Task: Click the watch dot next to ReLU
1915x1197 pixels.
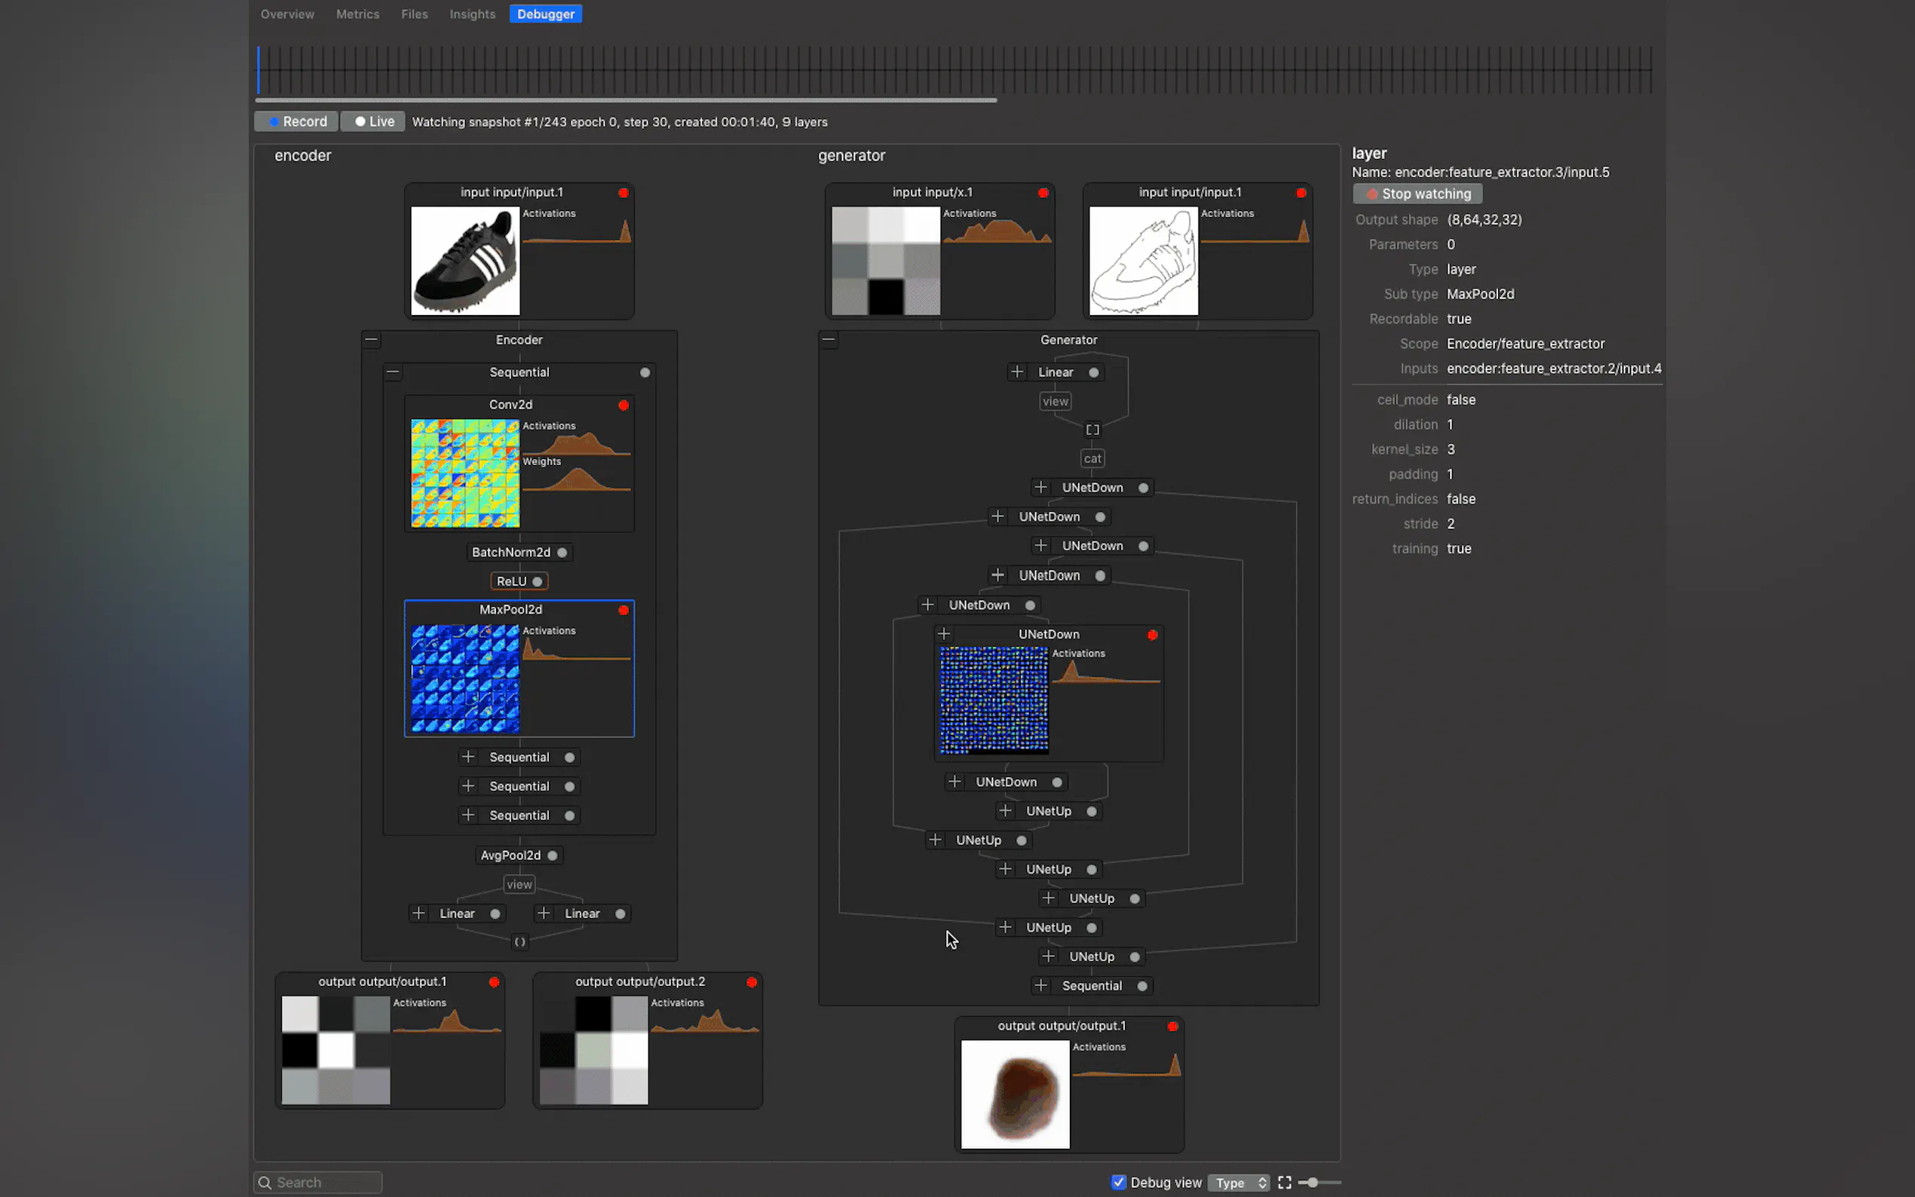Action: tap(538, 582)
